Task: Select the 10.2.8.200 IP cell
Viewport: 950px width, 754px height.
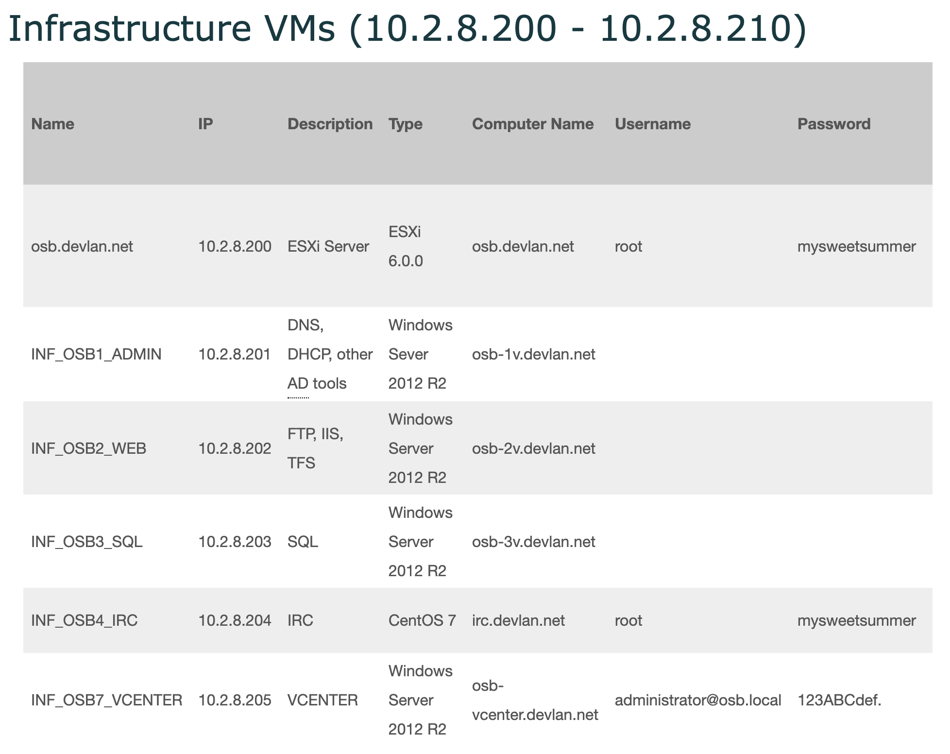Action: [235, 246]
